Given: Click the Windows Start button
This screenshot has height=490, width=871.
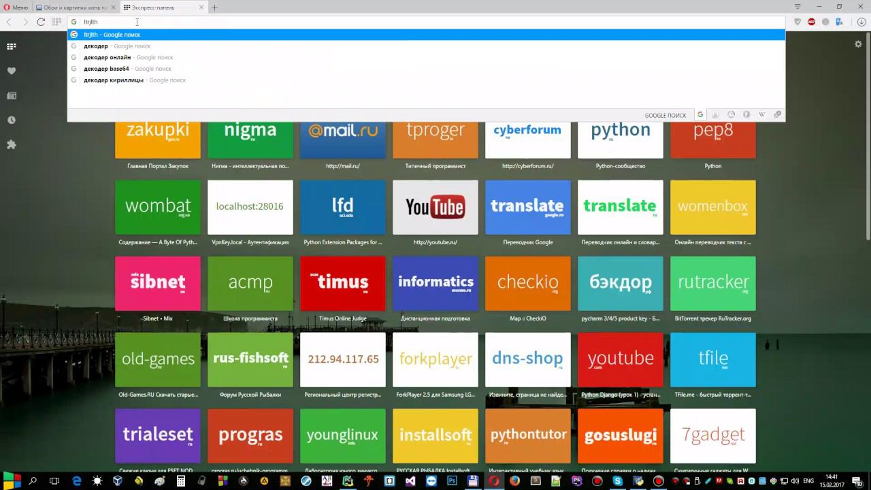Looking at the screenshot, I should click(x=12, y=480).
